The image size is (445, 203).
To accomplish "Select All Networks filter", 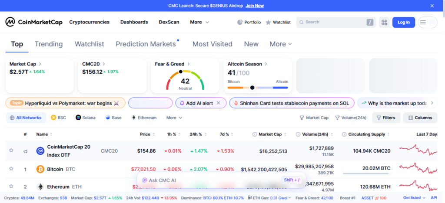I will pos(26,118).
